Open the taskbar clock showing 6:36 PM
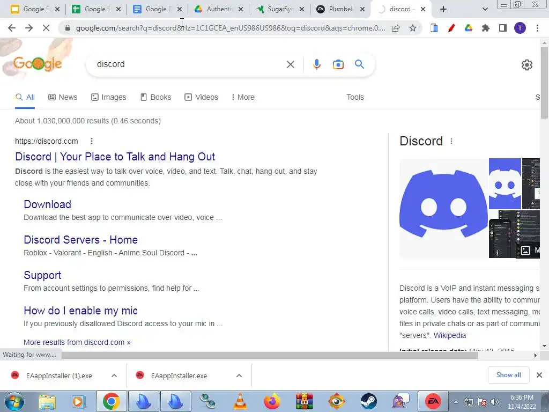The image size is (549, 412). (522, 402)
